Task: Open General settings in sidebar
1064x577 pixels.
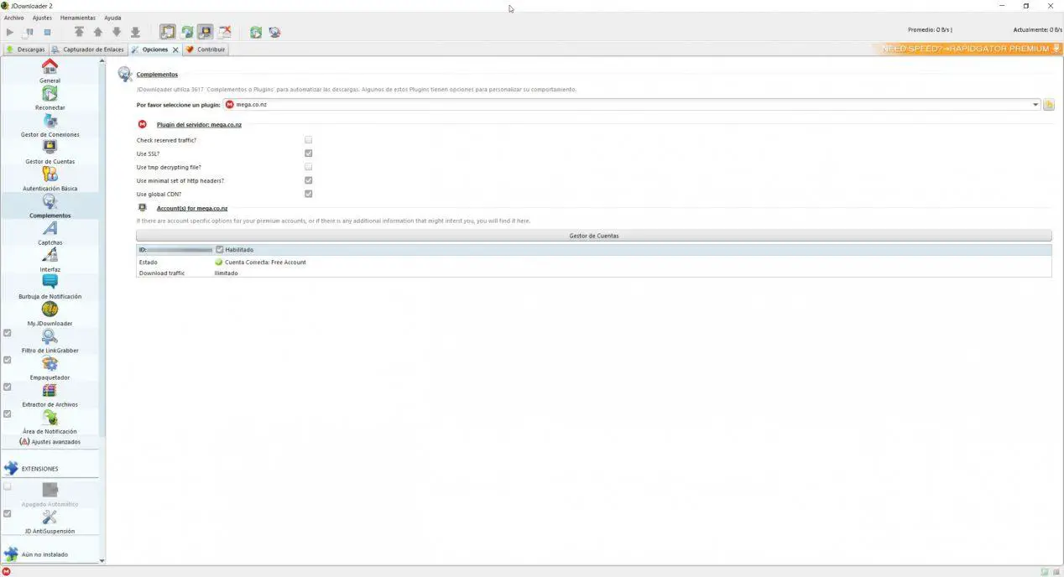Action: (50, 70)
